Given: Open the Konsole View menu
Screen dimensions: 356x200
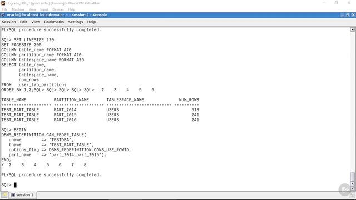Looking at the screenshot, I should pos(36,22).
